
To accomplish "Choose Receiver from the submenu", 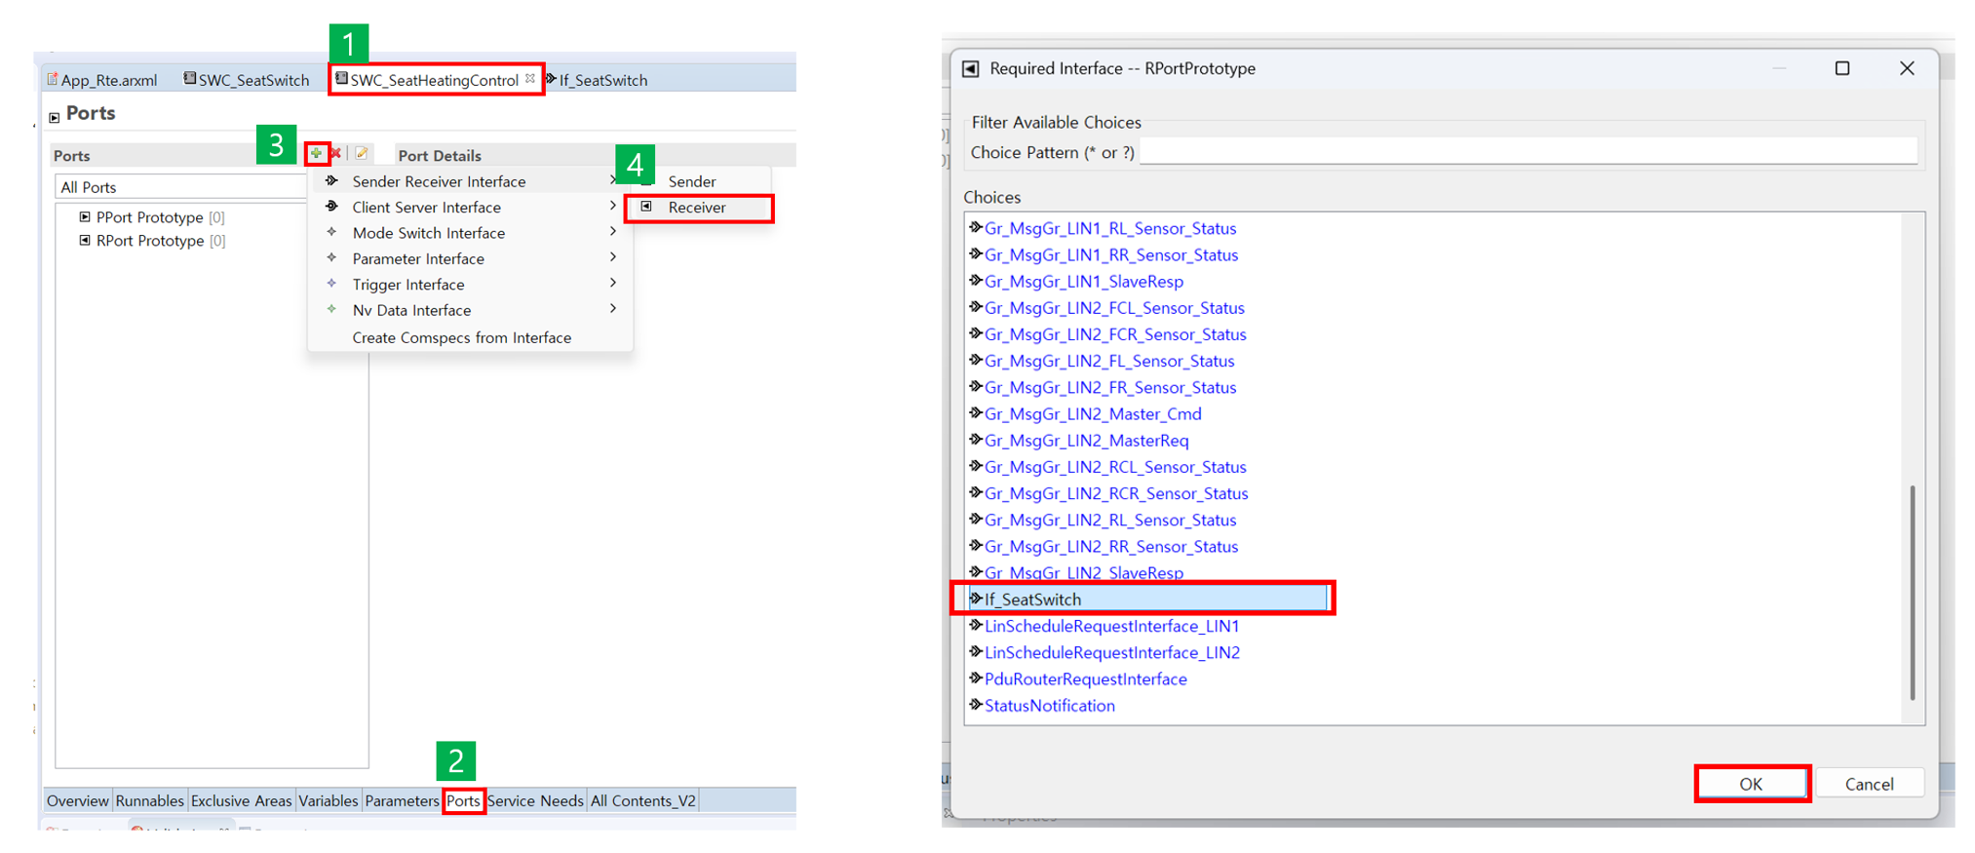I will [696, 208].
